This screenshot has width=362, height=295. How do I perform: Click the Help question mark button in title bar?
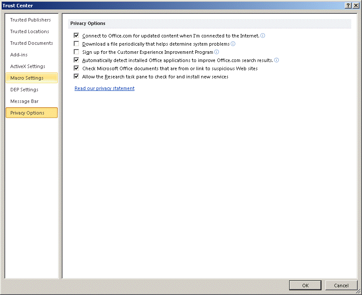348,5
